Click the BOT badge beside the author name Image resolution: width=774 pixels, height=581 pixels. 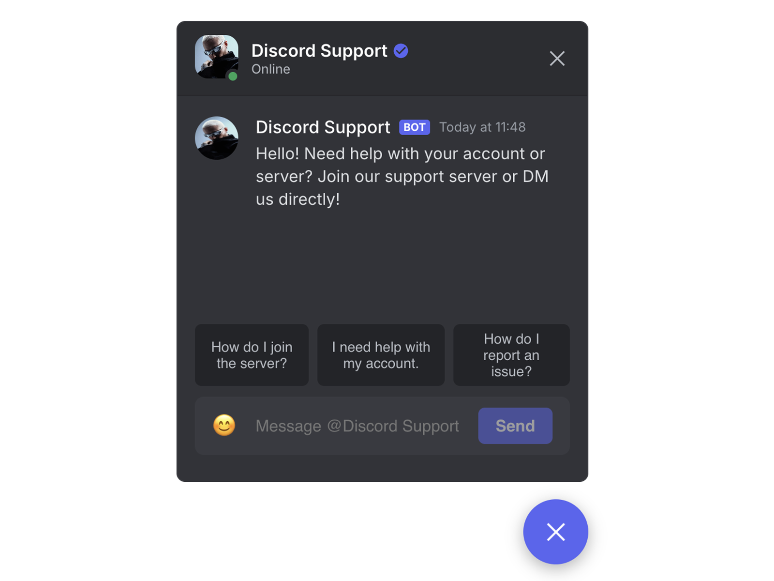click(415, 127)
